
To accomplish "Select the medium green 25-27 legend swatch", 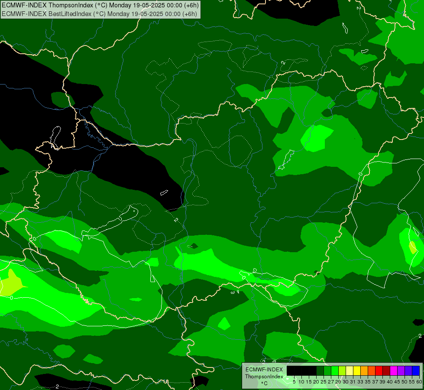I will coord(327,370).
